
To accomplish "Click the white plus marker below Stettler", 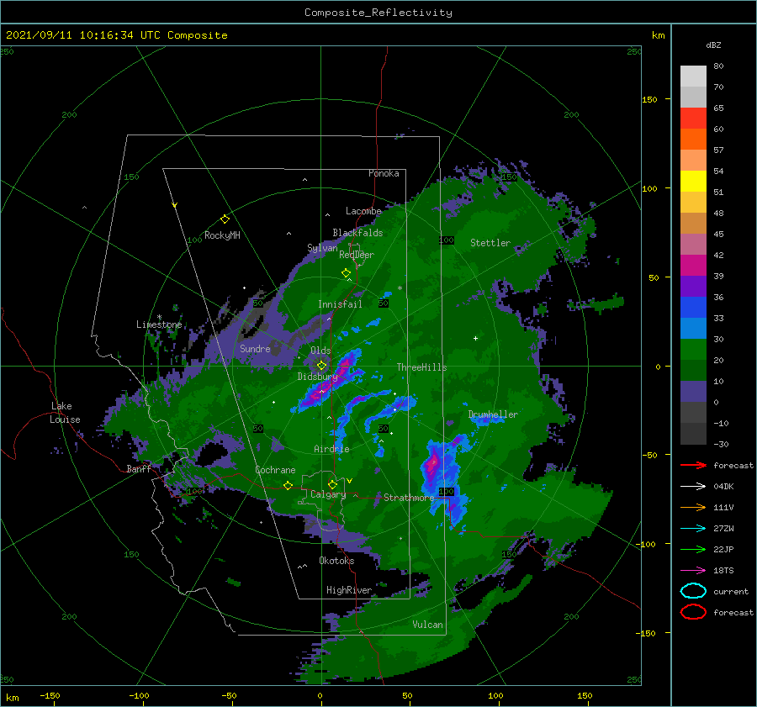I will click(x=475, y=338).
